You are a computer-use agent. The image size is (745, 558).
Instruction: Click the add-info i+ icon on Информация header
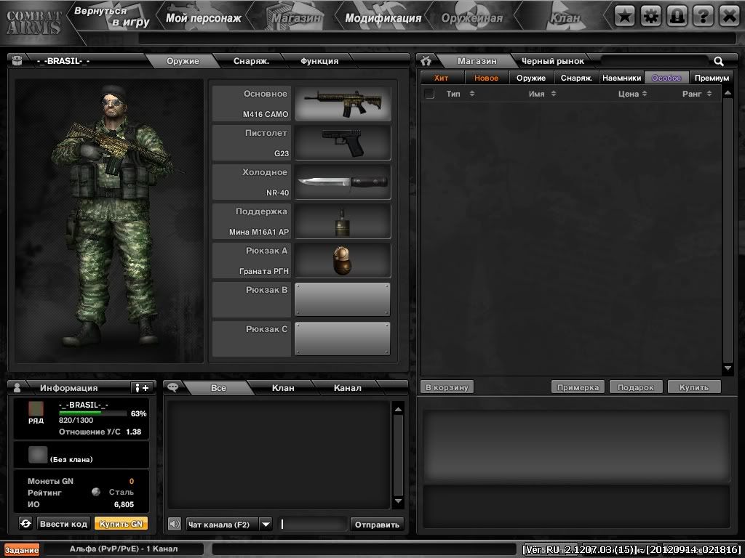click(143, 386)
